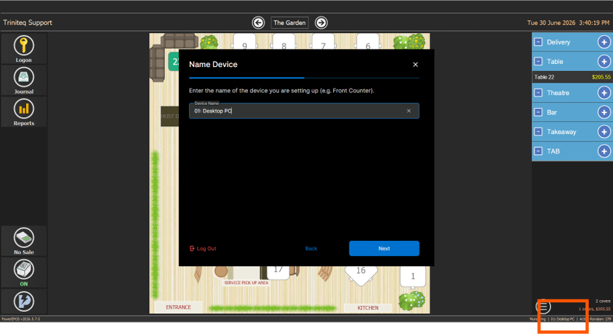The width and height of the screenshot is (613, 334).
Task: Clear the Device Name field with X
Action: (409, 111)
